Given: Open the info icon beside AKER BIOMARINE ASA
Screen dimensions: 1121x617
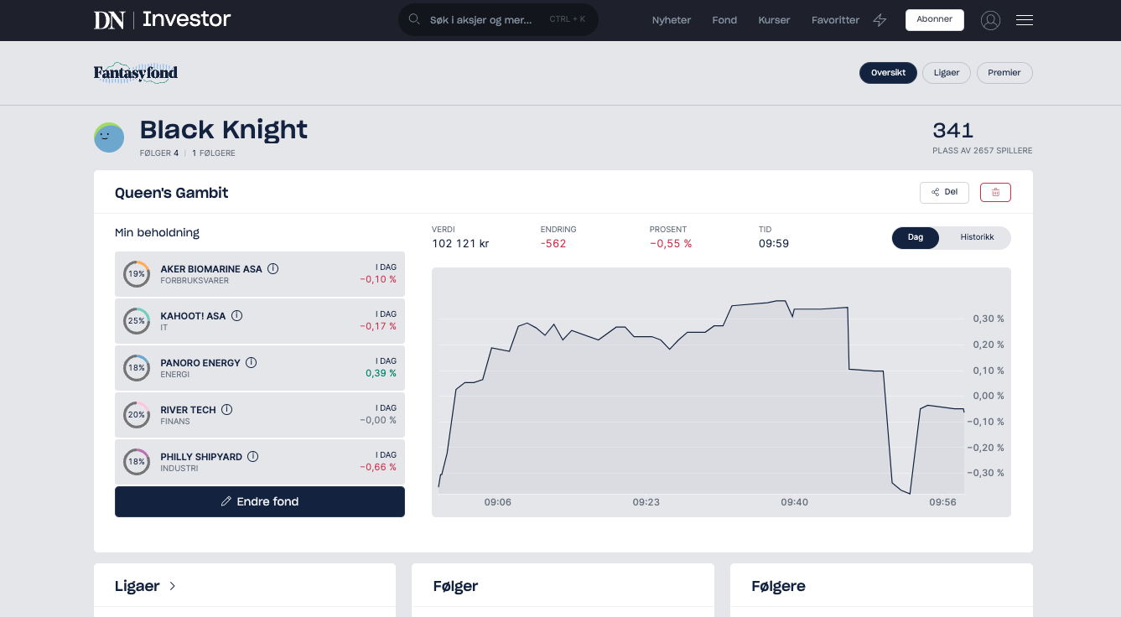Looking at the screenshot, I should point(272,268).
